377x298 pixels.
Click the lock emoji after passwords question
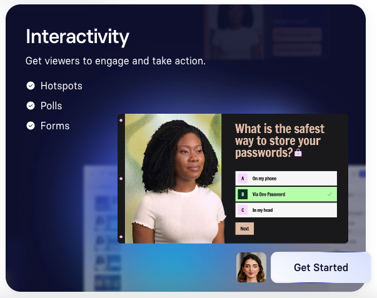click(x=298, y=152)
